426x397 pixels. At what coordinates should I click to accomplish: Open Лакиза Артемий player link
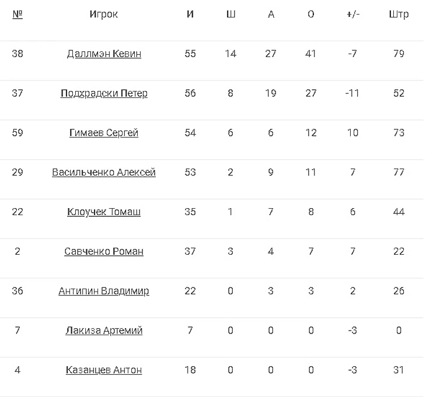(x=104, y=331)
